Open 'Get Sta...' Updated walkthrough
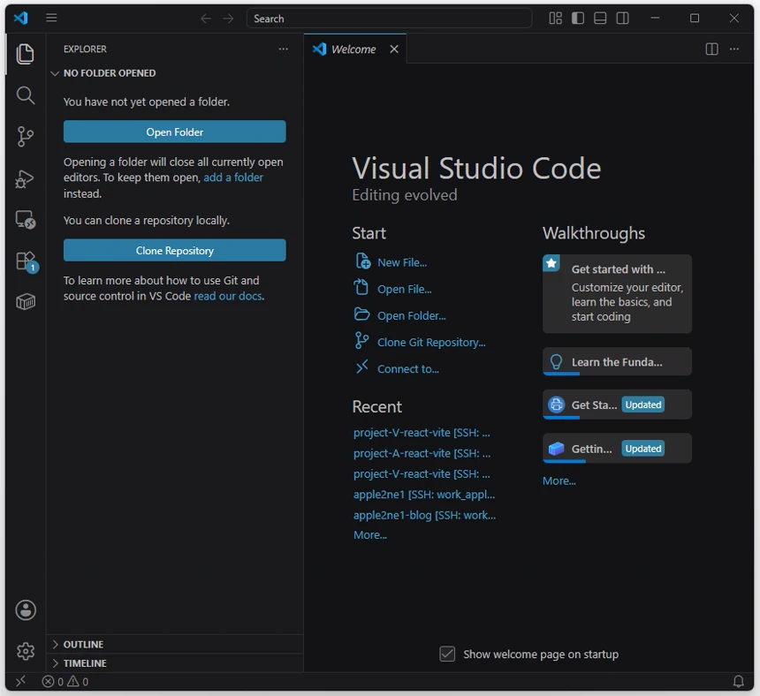 click(x=617, y=405)
